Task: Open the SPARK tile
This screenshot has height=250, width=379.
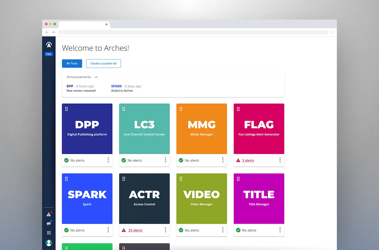Action: click(87, 199)
